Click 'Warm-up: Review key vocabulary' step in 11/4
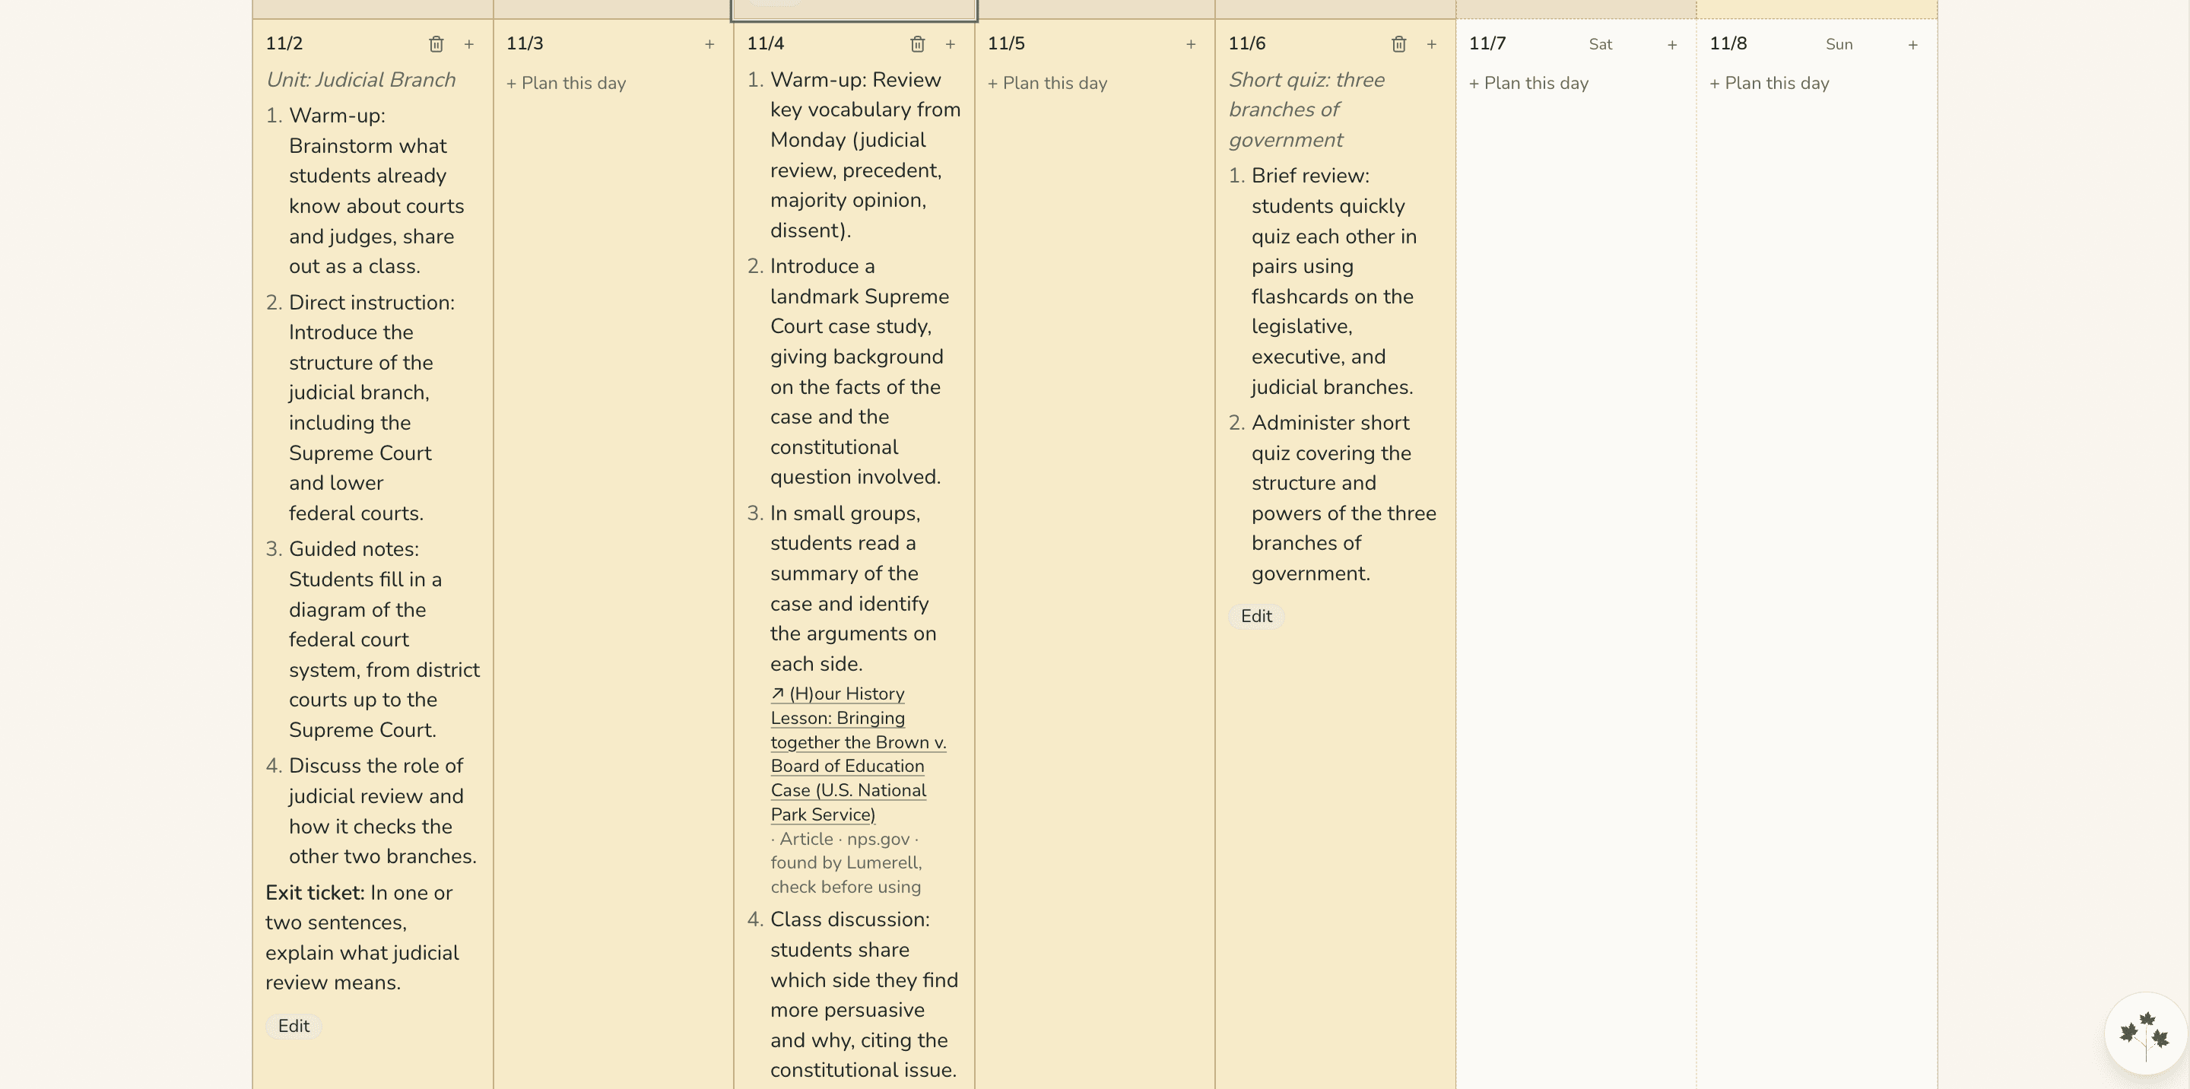Image resolution: width=2190 pixels, height=1089 pixels. coord(865,154)
